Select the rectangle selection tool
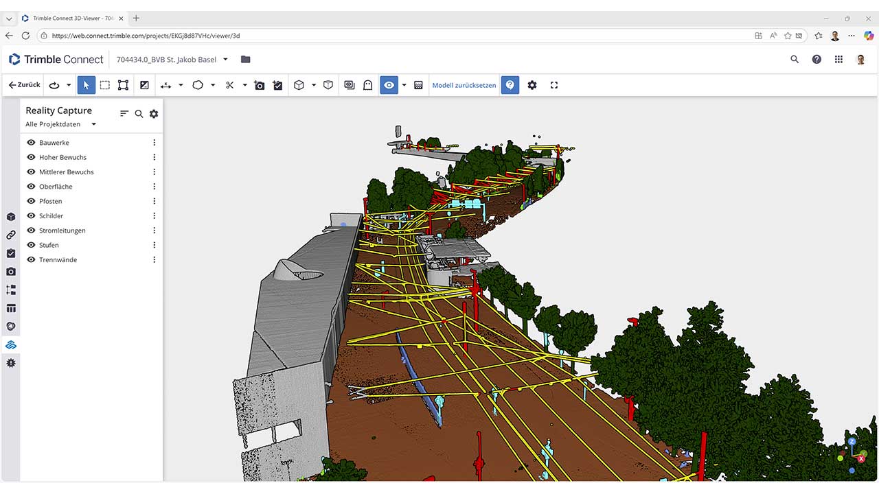The height and width of the screenshot is (494, 879). (104, 85)
